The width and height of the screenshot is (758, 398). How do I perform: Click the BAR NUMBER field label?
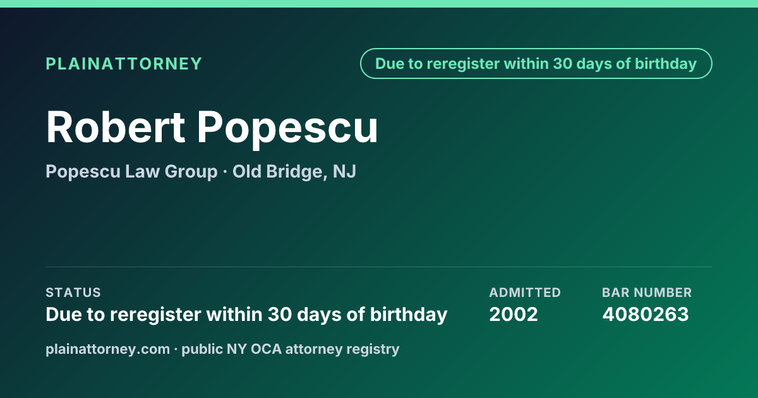[x=647, y=292]
